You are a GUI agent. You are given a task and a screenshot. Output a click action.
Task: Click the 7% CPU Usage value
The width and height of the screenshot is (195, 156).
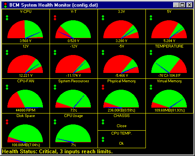click(73, 145)
